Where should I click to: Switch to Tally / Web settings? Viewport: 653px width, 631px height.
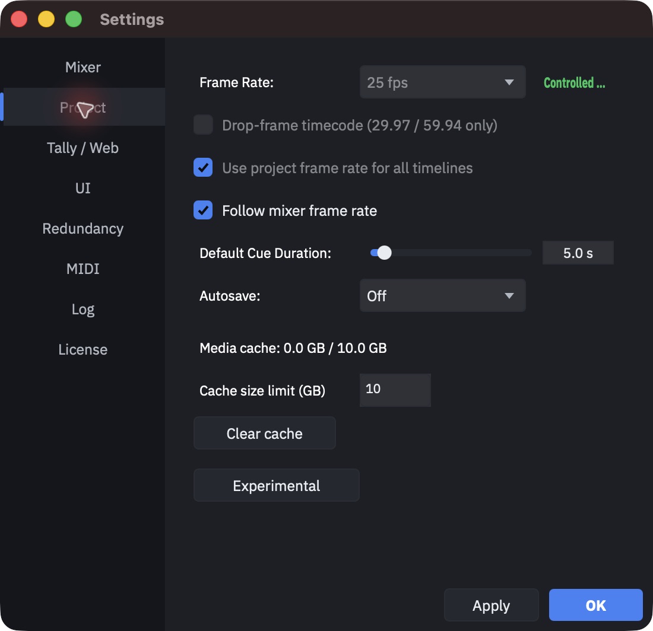point(83,148)
